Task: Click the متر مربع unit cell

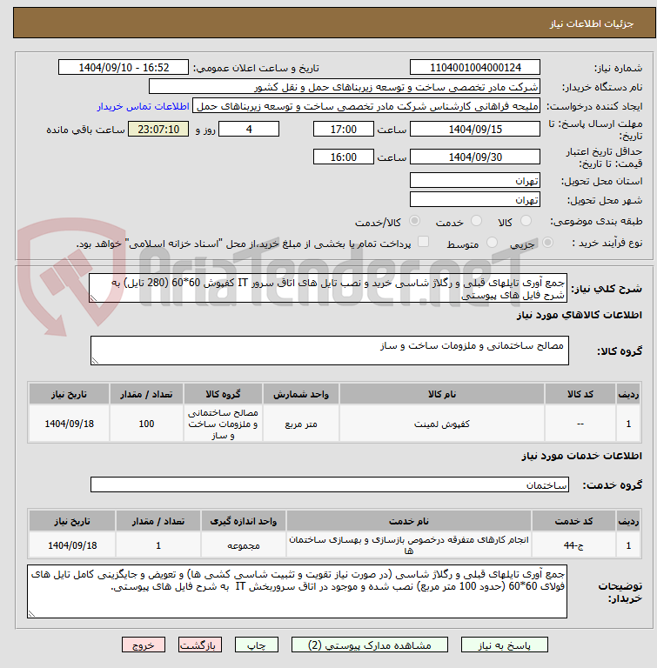Action: (301, 424)
